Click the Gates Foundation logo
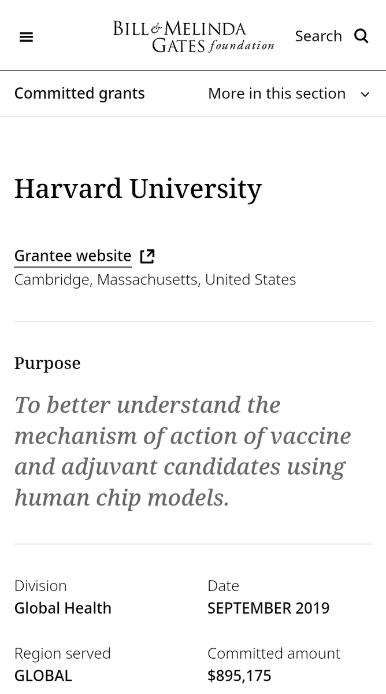386x694 pixels. [193, 36]
